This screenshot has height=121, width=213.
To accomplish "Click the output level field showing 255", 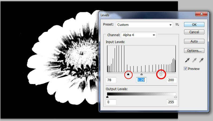I will coord(172,102).
